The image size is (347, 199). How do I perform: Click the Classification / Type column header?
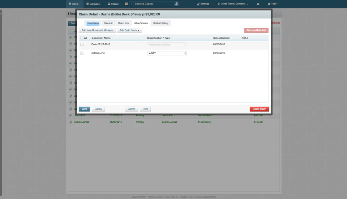158,38
